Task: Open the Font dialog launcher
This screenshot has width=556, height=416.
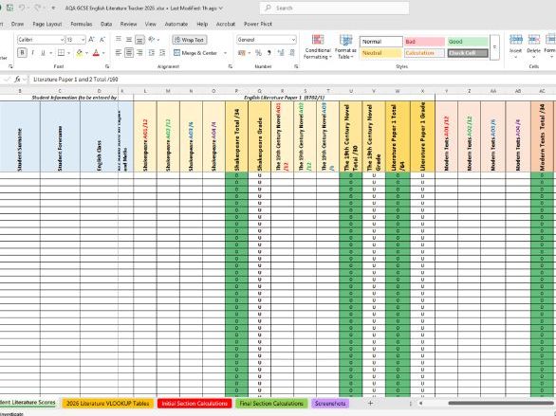Action: [x=107, y=66]
